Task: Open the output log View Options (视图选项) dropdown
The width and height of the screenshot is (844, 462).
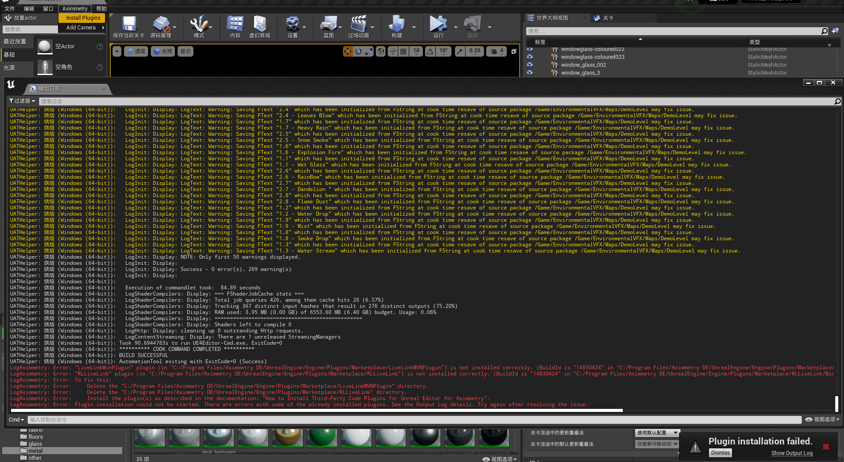Action: pos(822,419)
